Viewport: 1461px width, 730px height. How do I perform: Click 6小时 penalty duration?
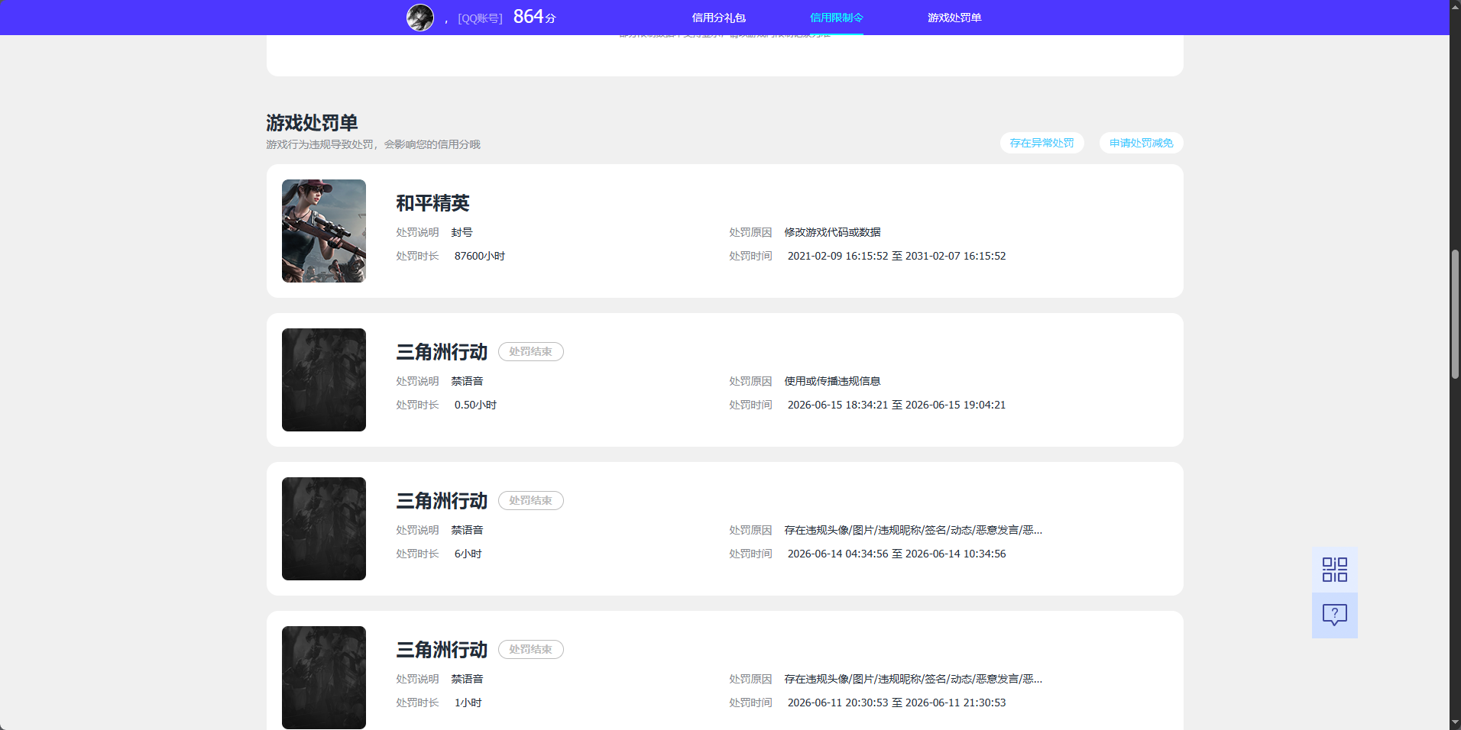point(468,554)
